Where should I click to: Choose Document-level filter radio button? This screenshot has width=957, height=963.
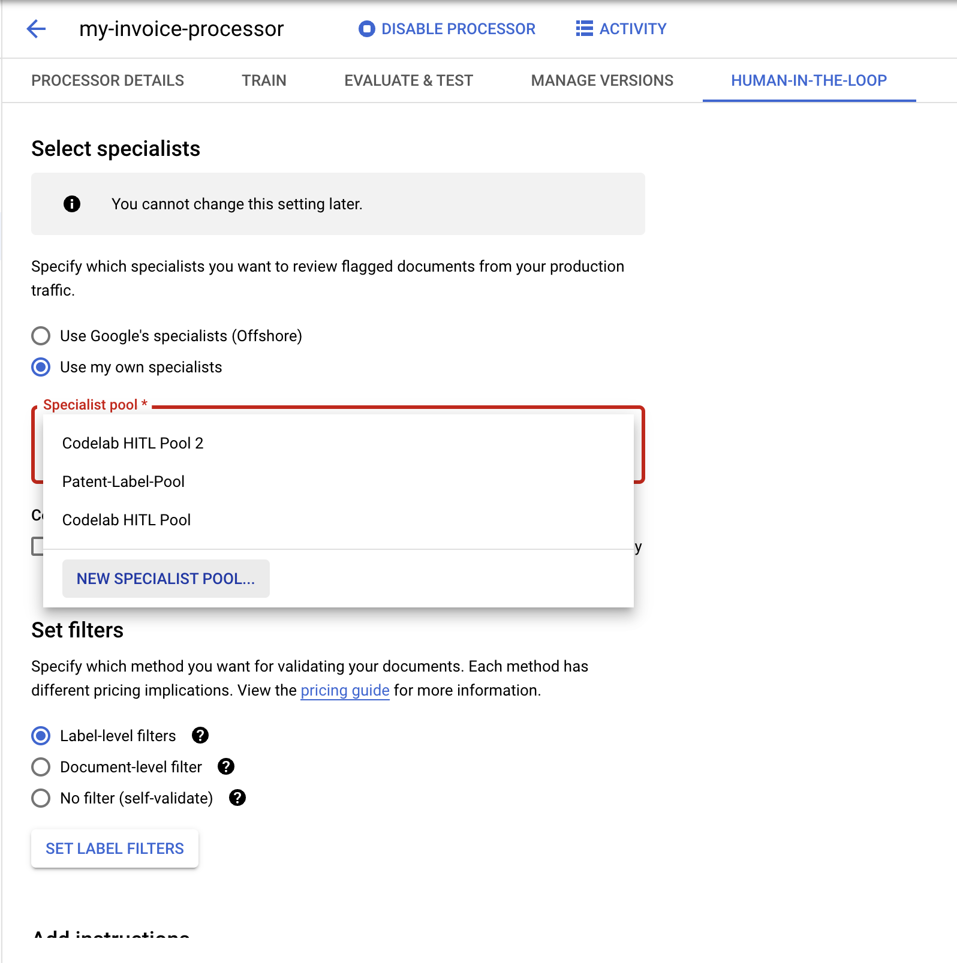(x=41, y=767)
